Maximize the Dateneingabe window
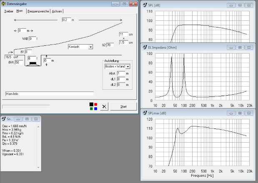 [x=124, y=4]
